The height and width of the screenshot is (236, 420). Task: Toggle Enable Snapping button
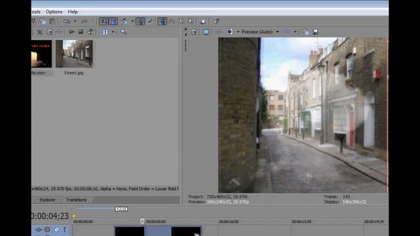tap(104, 21)
